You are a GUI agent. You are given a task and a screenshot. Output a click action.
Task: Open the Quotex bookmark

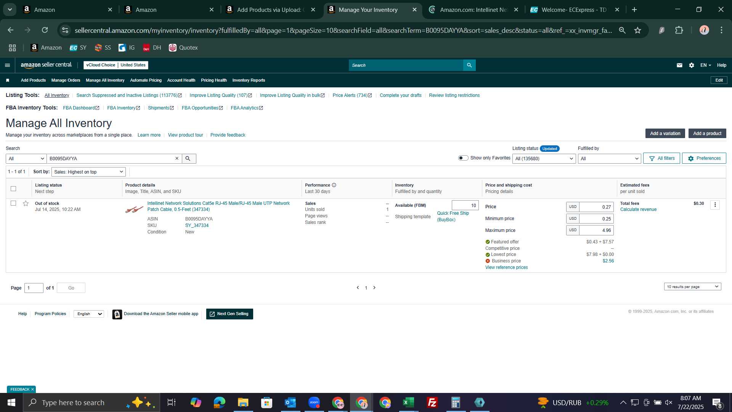(x=183, y=48)
